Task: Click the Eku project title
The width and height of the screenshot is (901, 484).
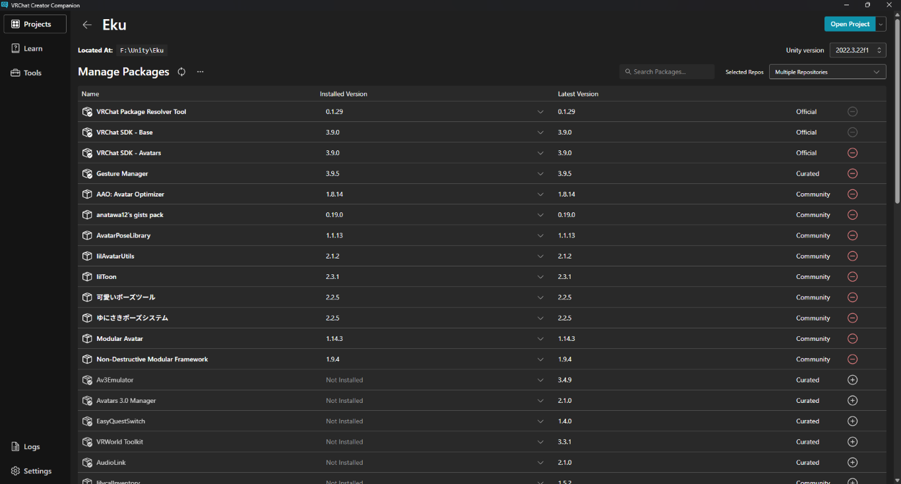Action: click(x=114, y=25)
